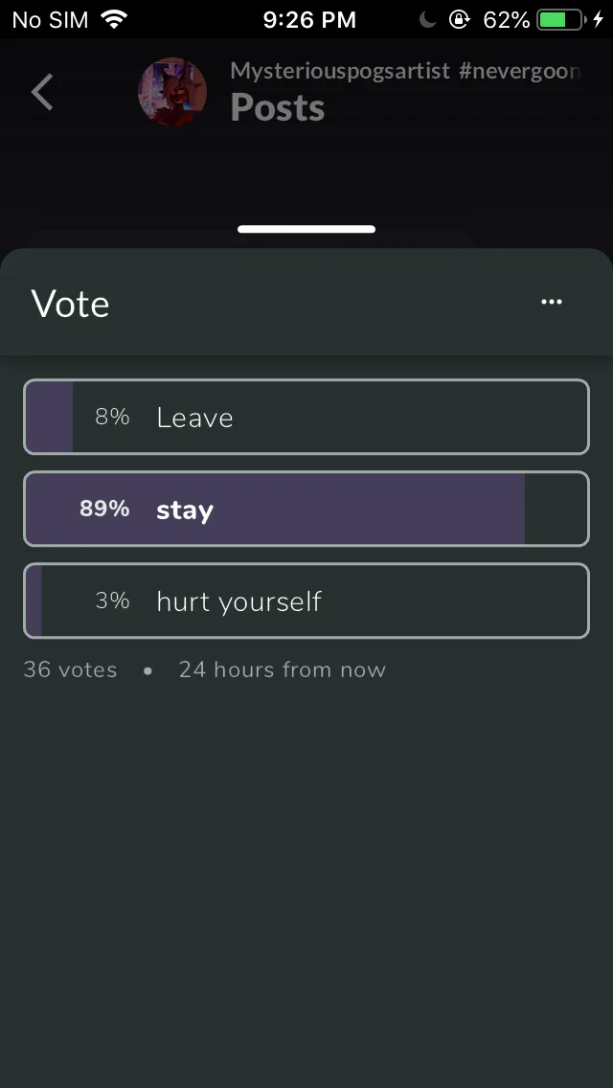Tap the charging bolt icon
The width and height of the screenshot is (613, 1088).
599,19
